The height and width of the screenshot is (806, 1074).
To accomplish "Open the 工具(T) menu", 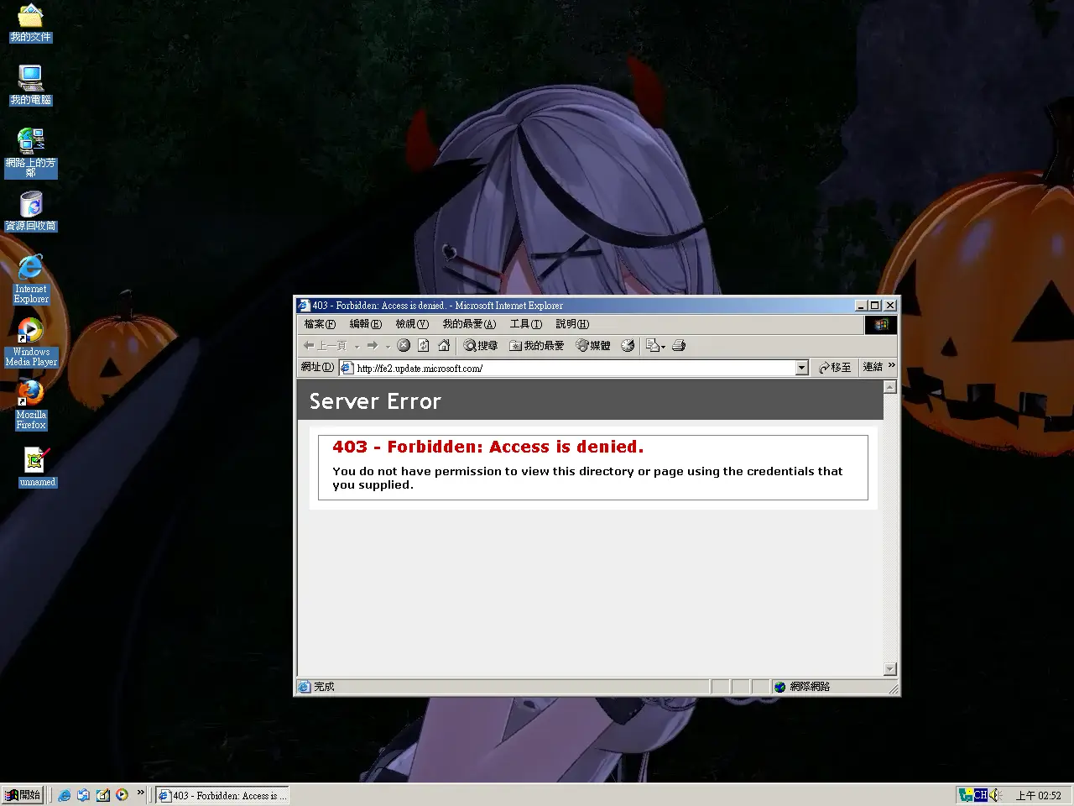I will 526,324.
